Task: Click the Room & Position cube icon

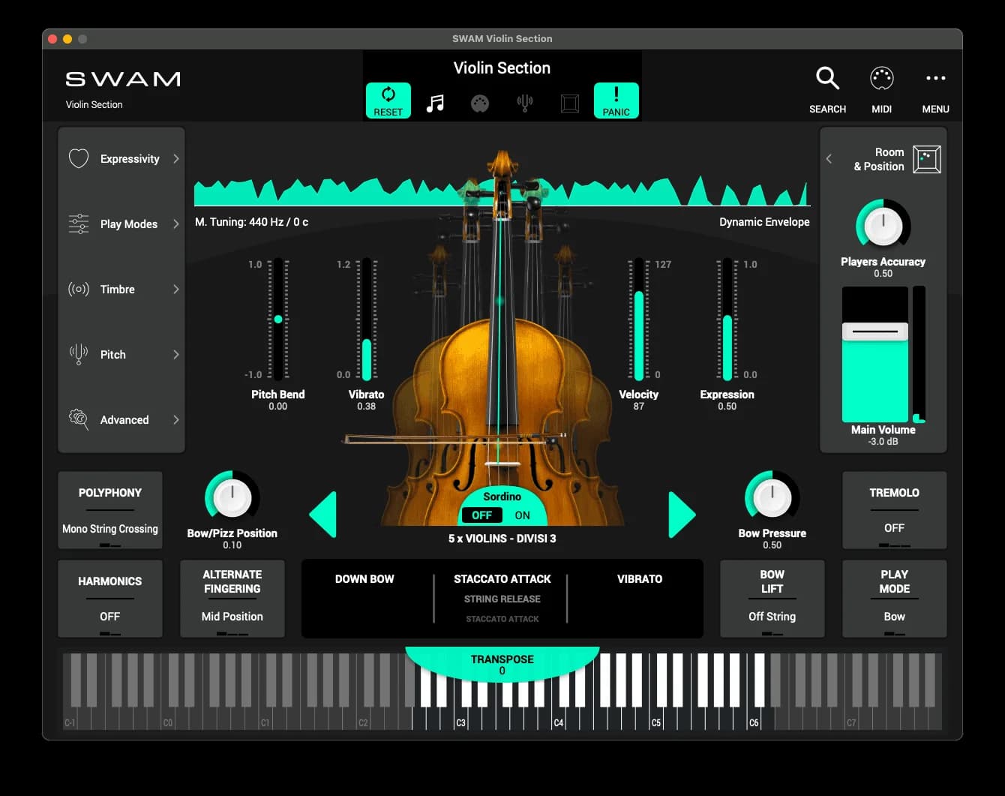Action: click(926, 159)
